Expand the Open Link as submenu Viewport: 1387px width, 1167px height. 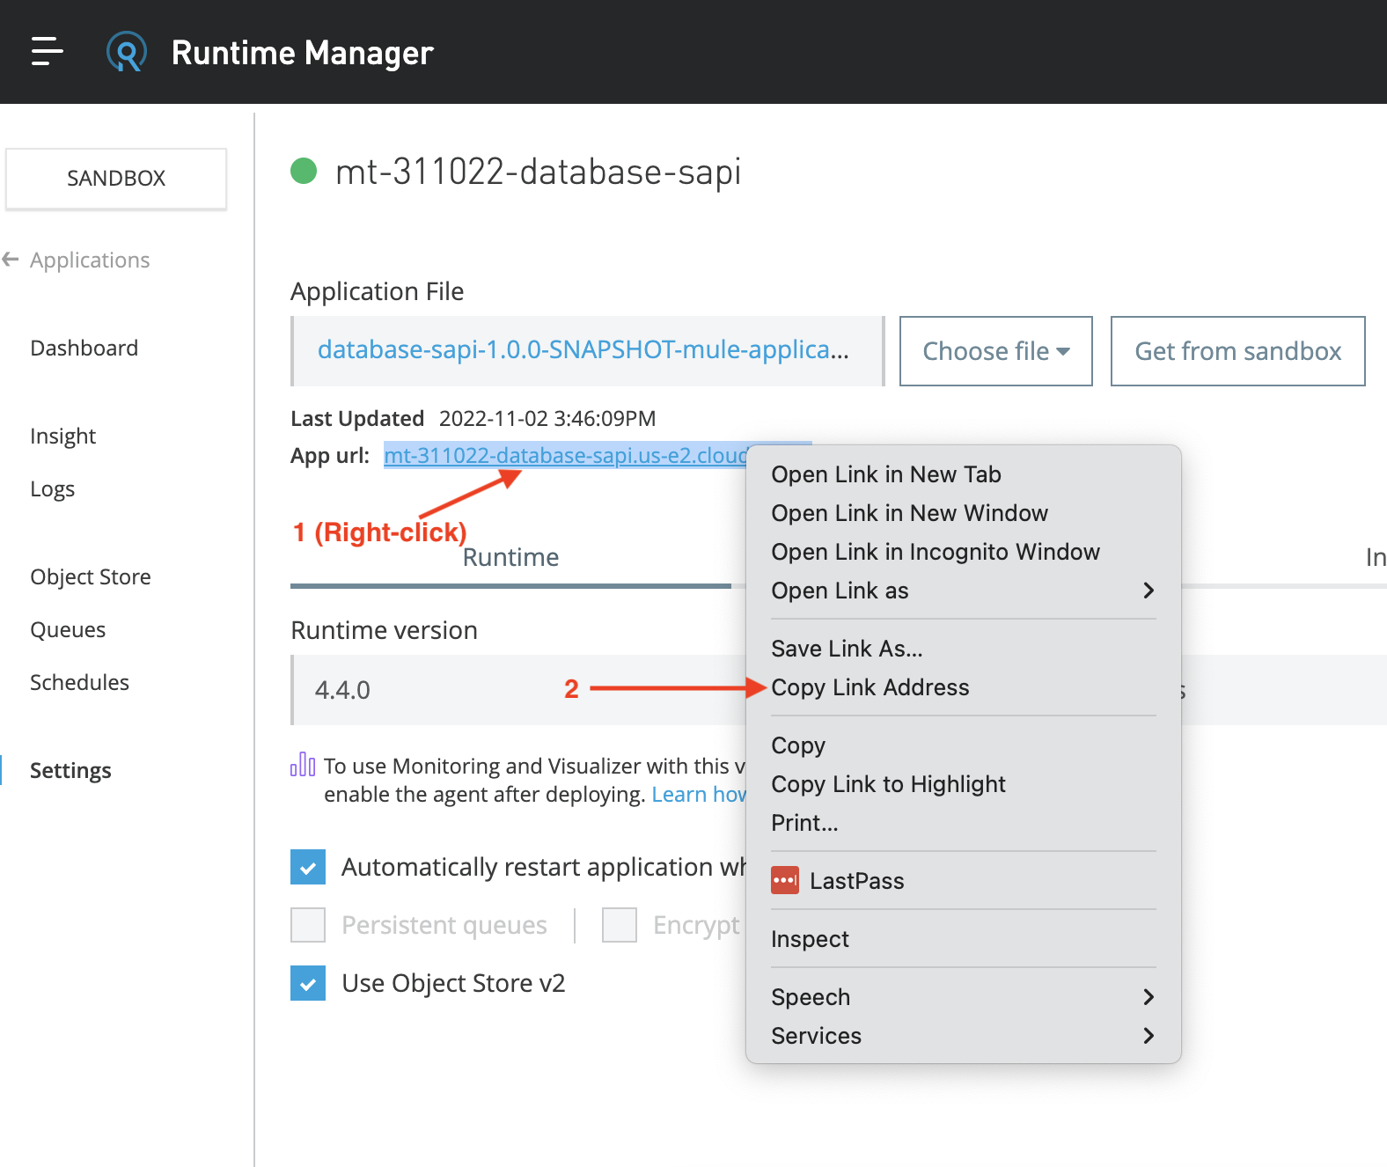pyautogui.click(x=1148, y=591)
